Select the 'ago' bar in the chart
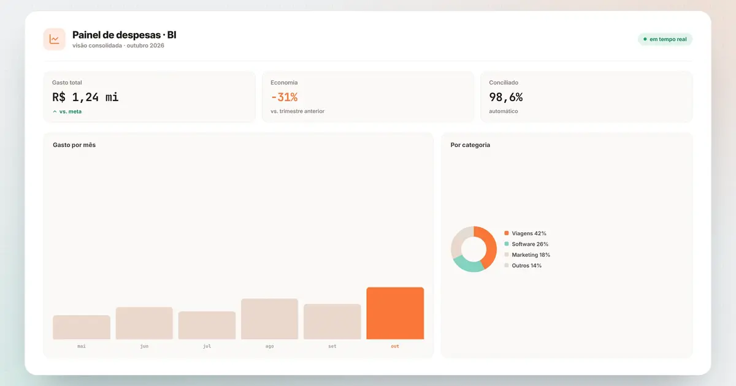Image resolution: width=736 pixels, height=386 pixels. [270, 319]
